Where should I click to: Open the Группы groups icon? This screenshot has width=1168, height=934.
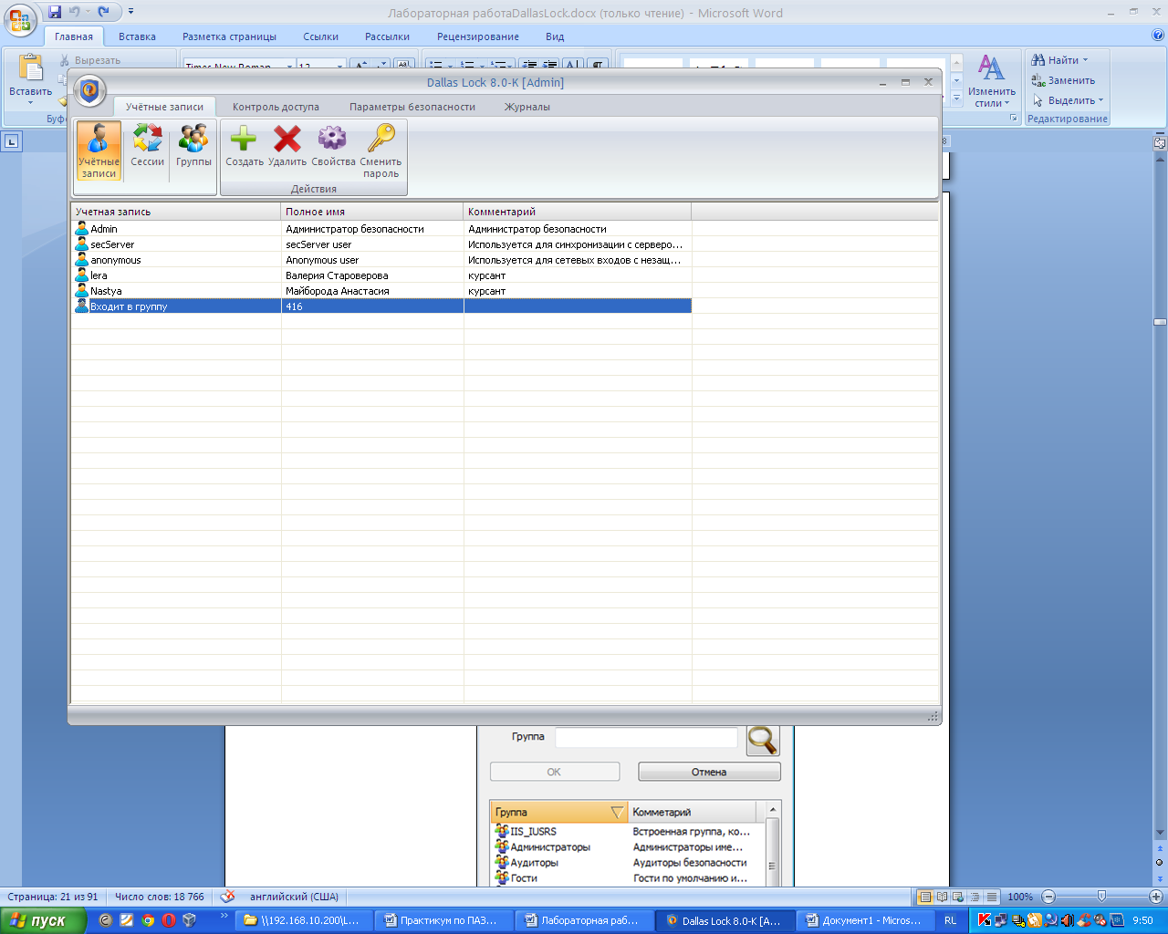tap(193, 146)
